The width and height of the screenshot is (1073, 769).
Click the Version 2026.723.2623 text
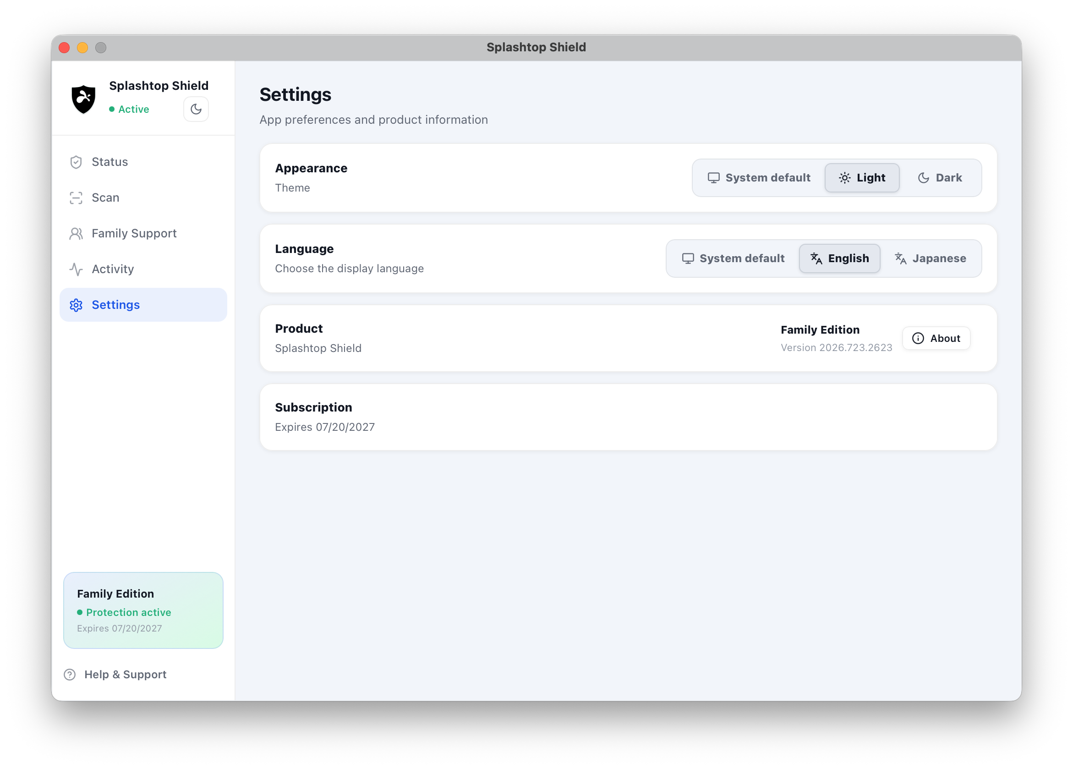tap(836, 348)
